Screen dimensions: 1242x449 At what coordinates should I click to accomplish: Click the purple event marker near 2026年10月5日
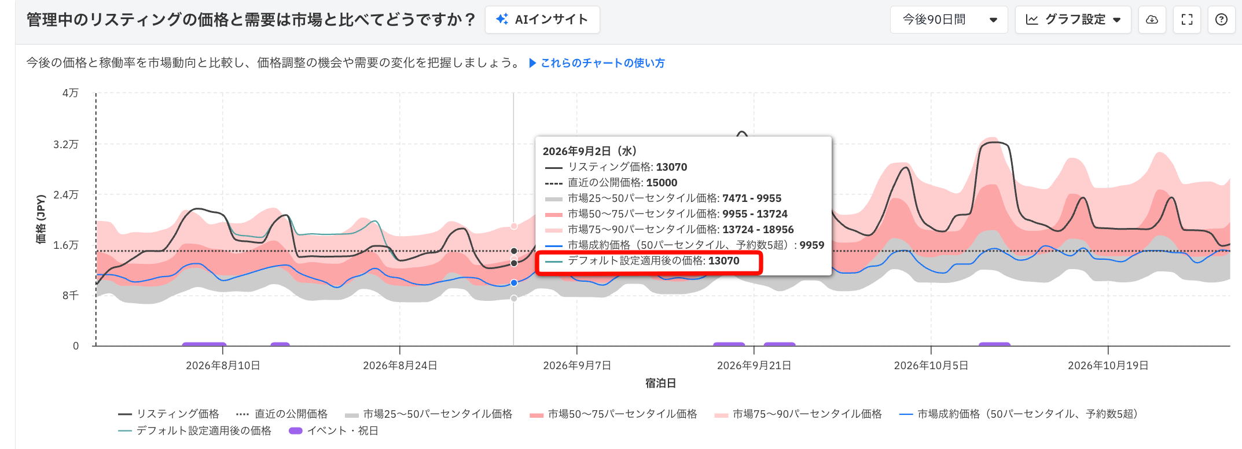coord(994,344)
